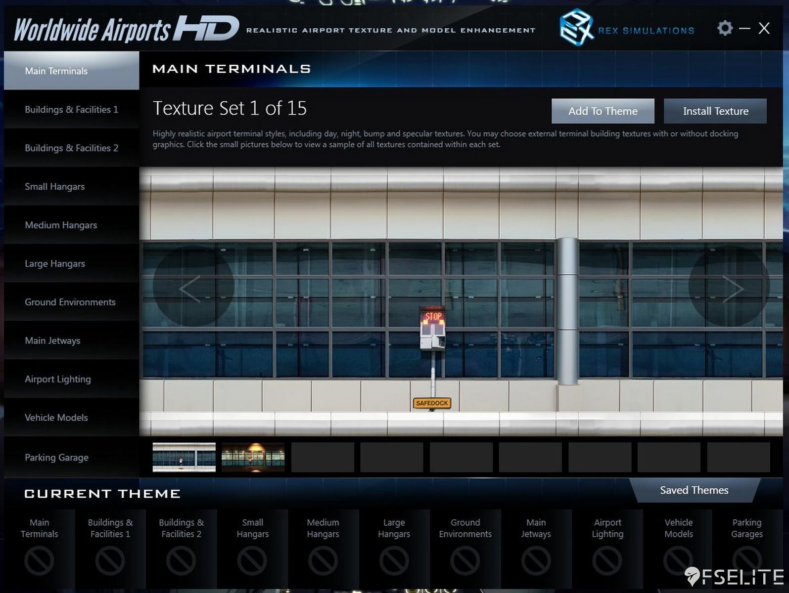Click empty Airport Lighting theme slot icon
Viewport: 789px width, 593px height.
point(607,560)
